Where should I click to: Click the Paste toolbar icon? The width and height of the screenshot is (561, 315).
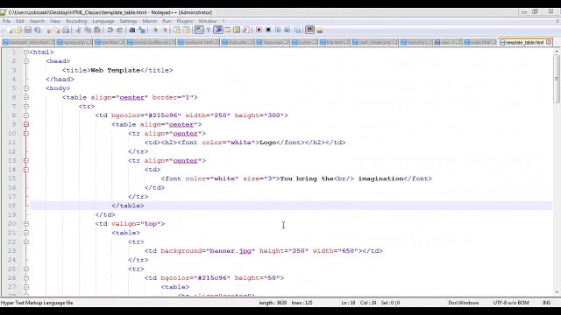[97, 31]
